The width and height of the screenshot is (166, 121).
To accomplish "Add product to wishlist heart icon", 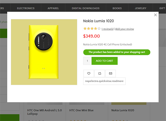I will pos(89,73).
